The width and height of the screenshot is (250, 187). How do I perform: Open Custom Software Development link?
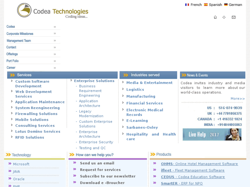click(x=32, y=84)
